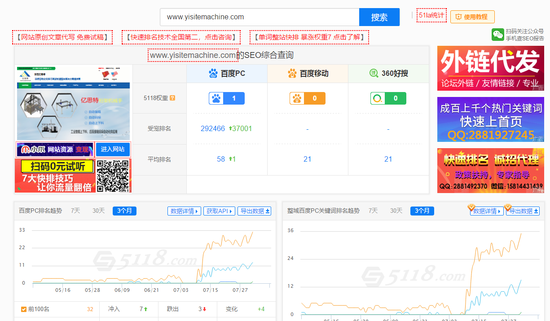Click the 获取API button
The height and width of the screenshot is (321, 550).
(219, 211)
